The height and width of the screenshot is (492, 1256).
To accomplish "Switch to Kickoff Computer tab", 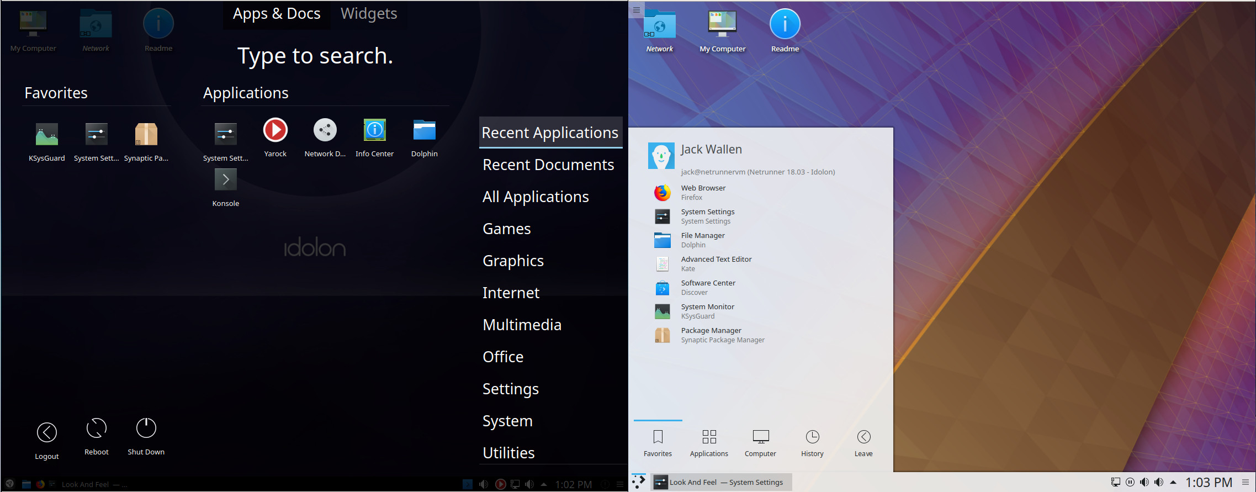I will [x=761, y=443].
